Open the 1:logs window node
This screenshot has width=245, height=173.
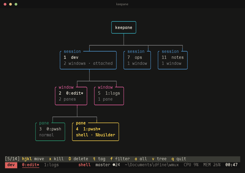[x=109, y=96]
